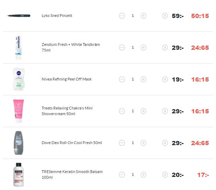Decrease quantity of Lyko Sned Pincett
This screenshot has height=190, width=216.
coord(122,16)
